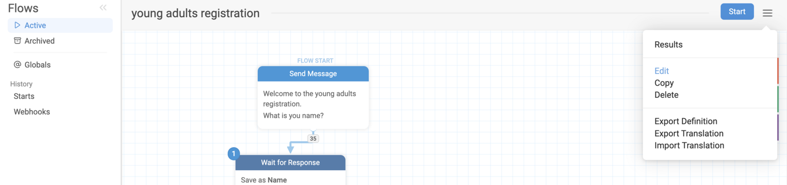This screenshot has width=787, height=185.
Task: Open Starts under History
Action: [24, 96]
